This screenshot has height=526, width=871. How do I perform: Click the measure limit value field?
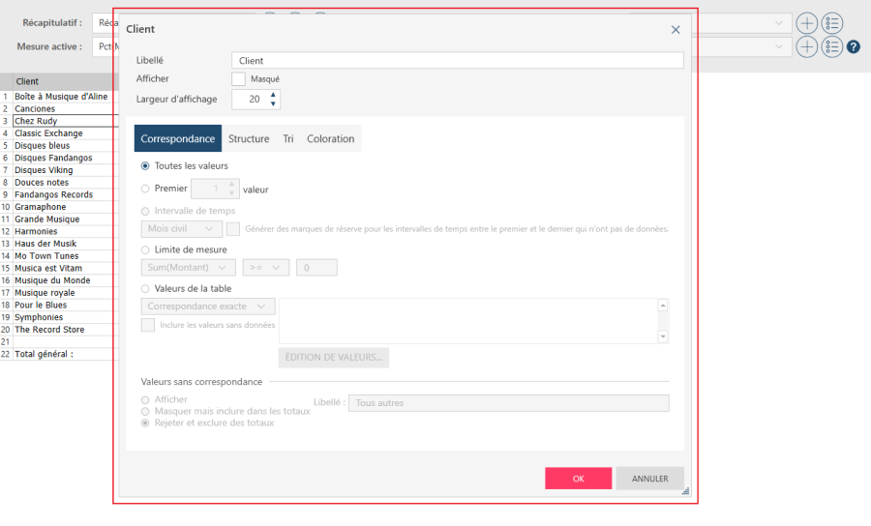[316, 268]
